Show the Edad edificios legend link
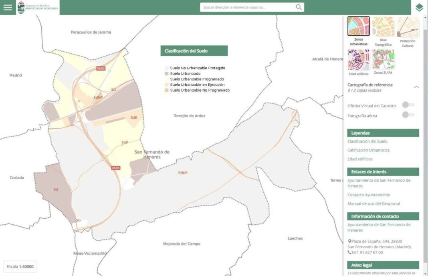This screenshot has width=428, height=276. click(x=359, y=159)
